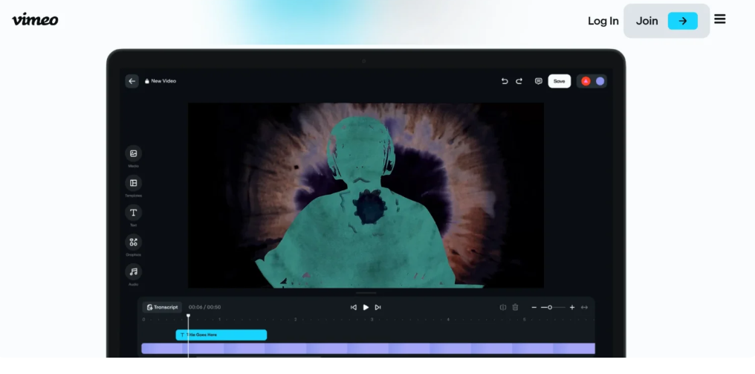Click the video preview canvas

point(366,196)
